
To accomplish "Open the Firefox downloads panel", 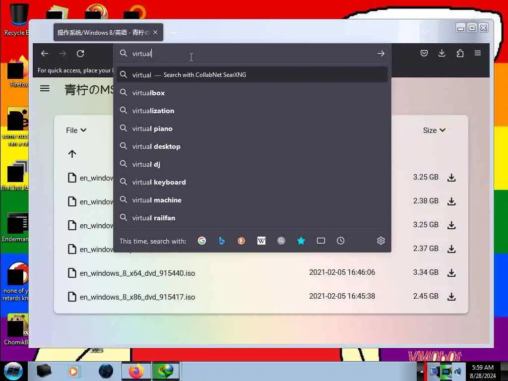I will click(x=442, y=53).
